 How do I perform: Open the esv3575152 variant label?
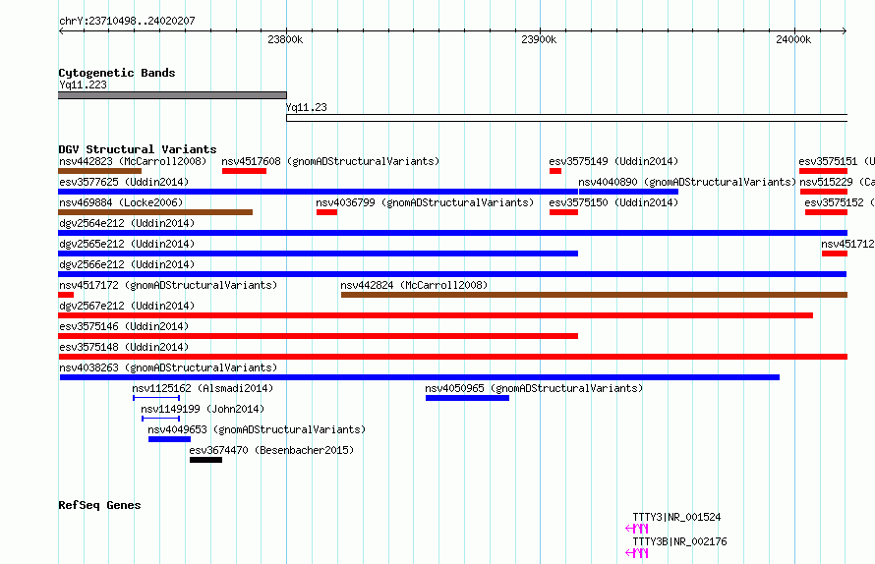(x=840, y=202)
